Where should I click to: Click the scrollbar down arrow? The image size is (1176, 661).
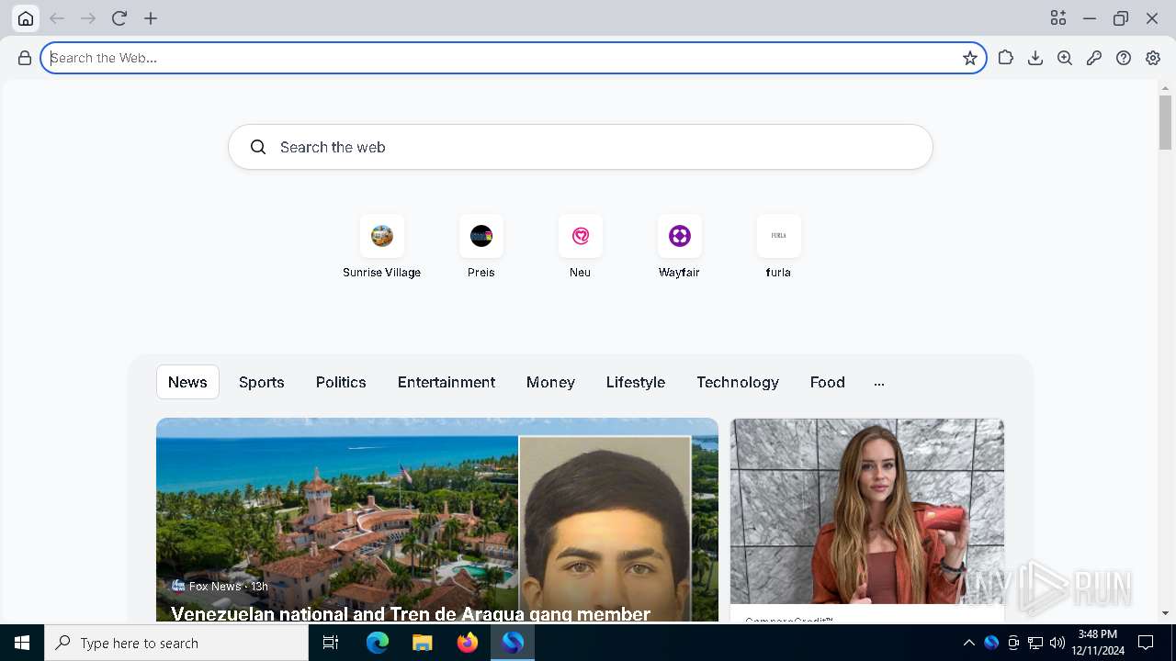coord(1165,613)
